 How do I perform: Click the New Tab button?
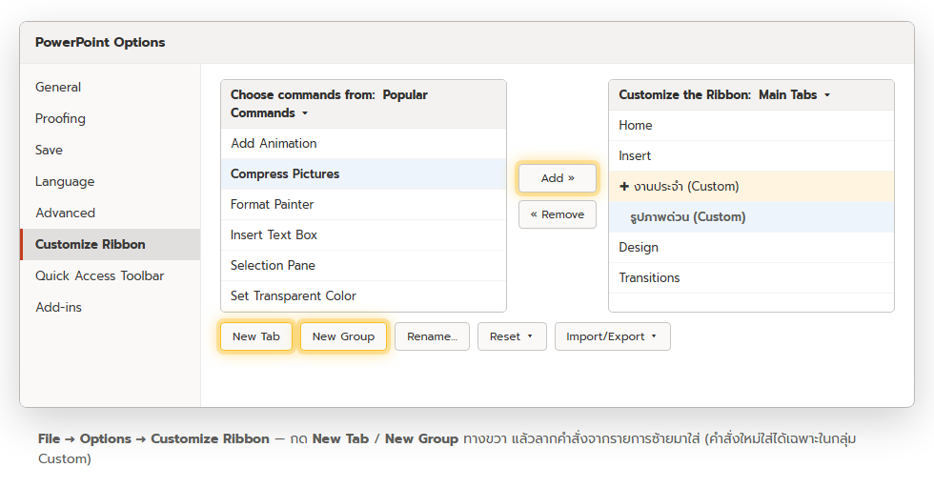(256, 336)
